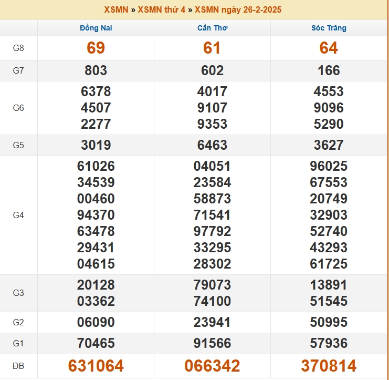This screenshot has height=380, width=389.
Task: Select the G4 prize row label
Action: tap(18, 215)
